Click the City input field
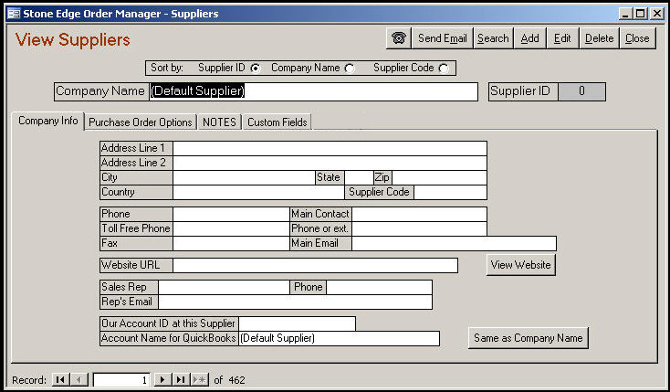This screenshot has height=392, width=670. (x=244, y=177)
